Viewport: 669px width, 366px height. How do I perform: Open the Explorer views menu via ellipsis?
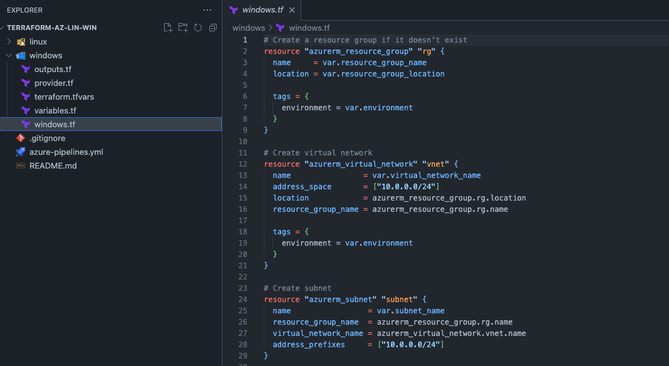207,10
